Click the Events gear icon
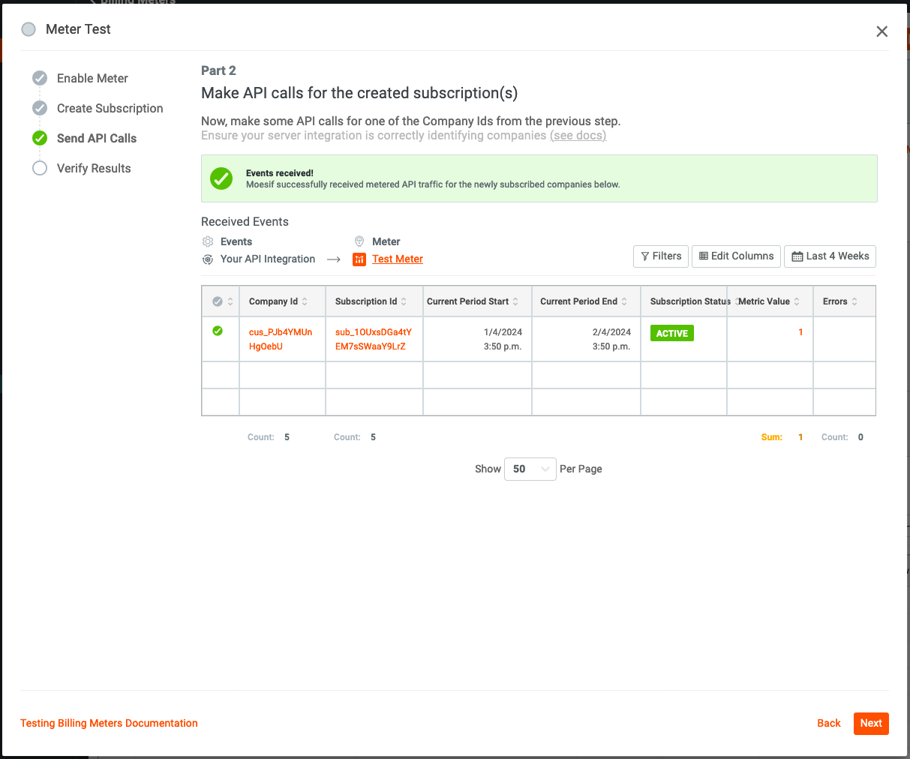The height and width of the screenshot is (759, 910). (x=208, y=241)
